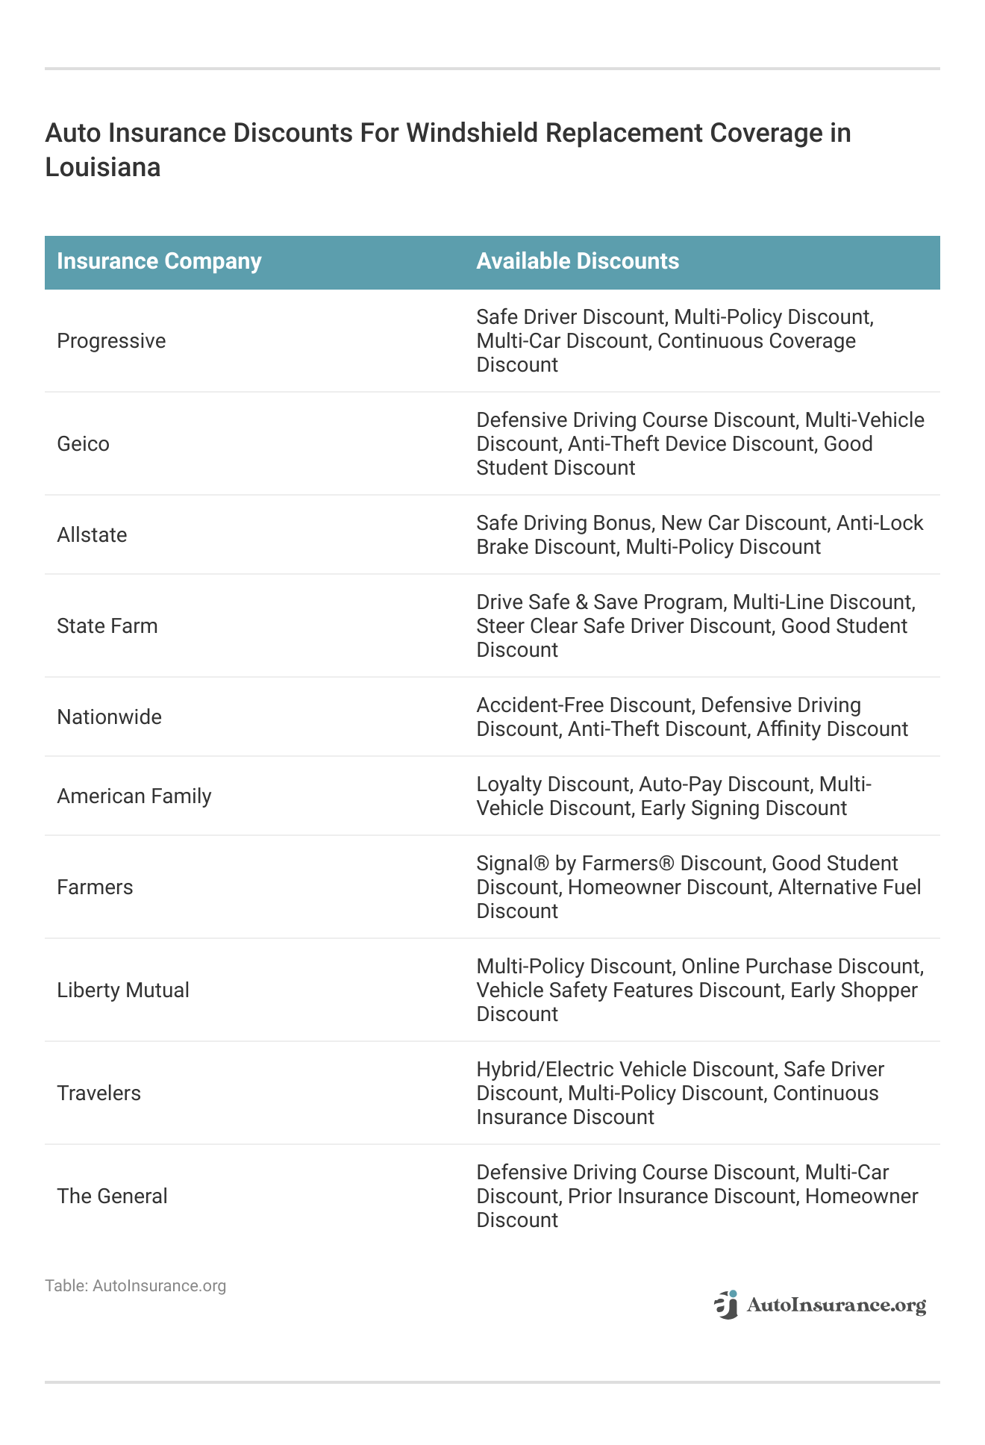Click the AutoInsurance.org logo wordmark
Viewport: 985px width, 1445px height.
coord(836,1305)
